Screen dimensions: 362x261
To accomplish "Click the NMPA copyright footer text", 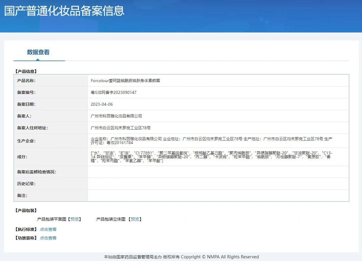I will click(181, 257).
